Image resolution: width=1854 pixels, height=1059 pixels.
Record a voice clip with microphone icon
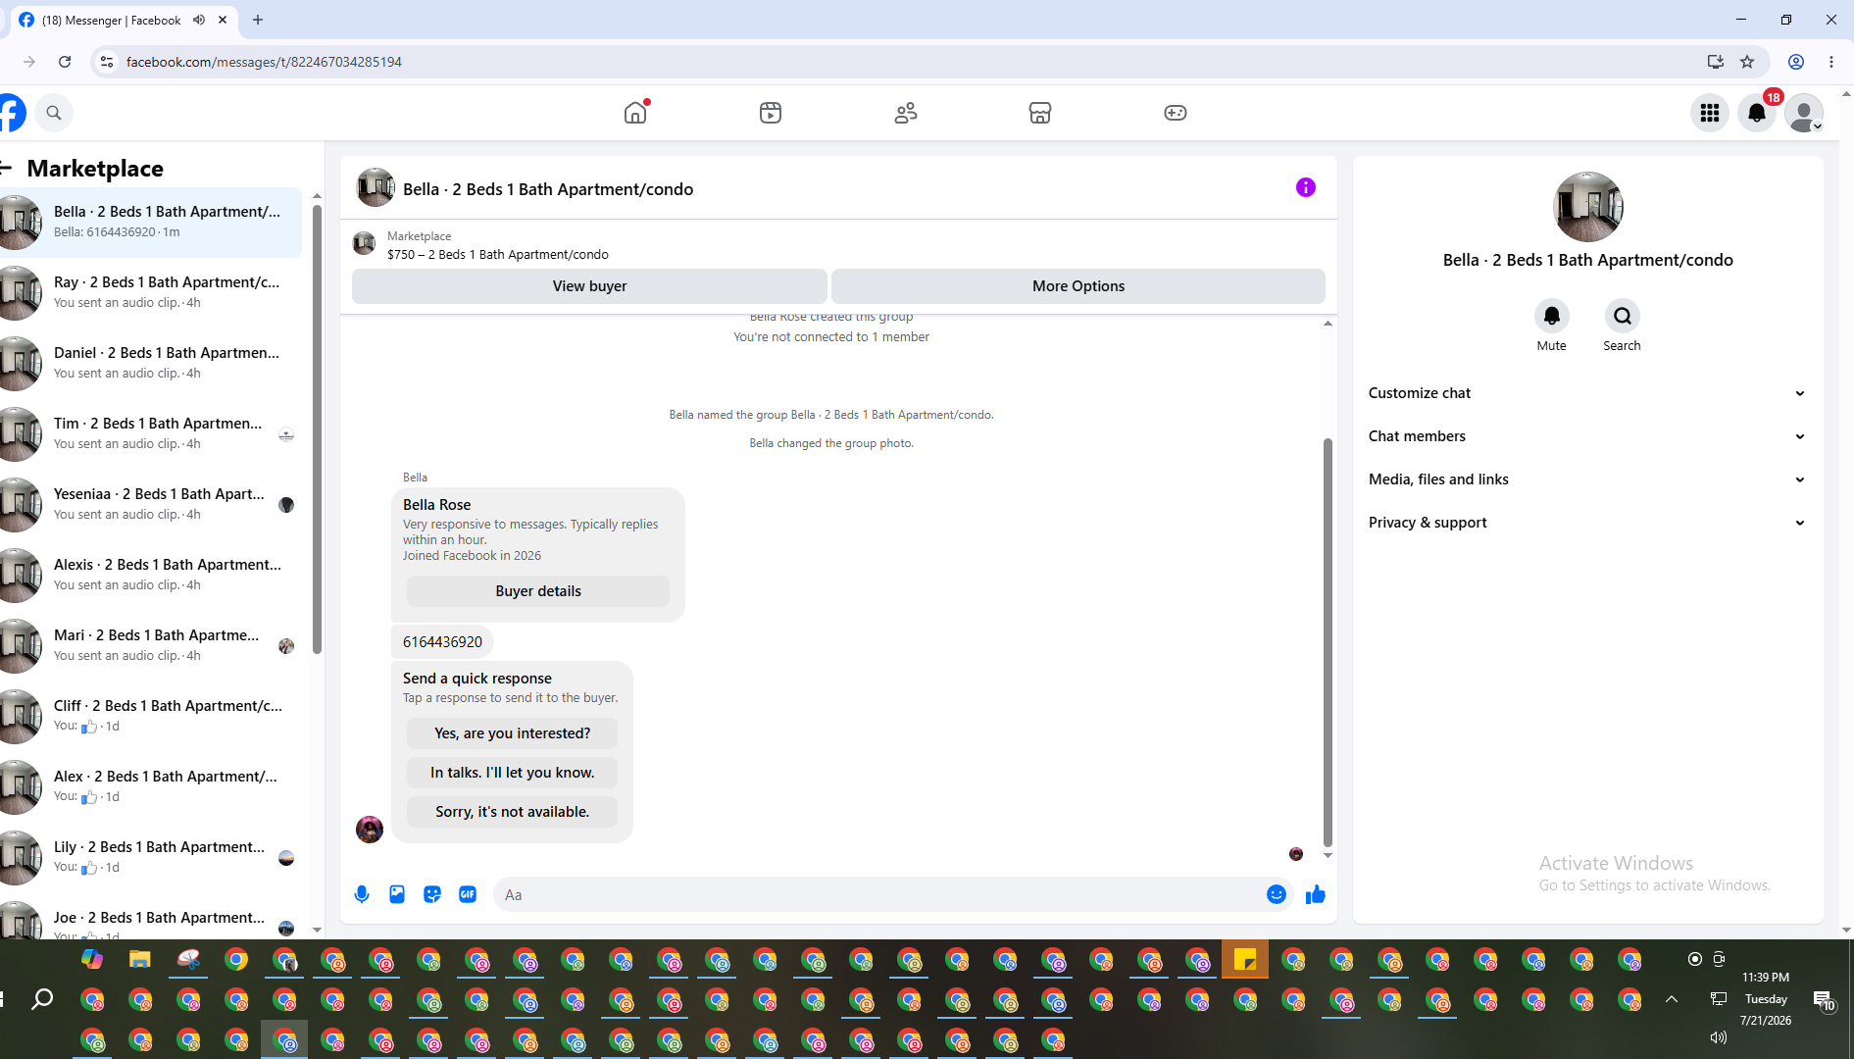coord(362,894)
